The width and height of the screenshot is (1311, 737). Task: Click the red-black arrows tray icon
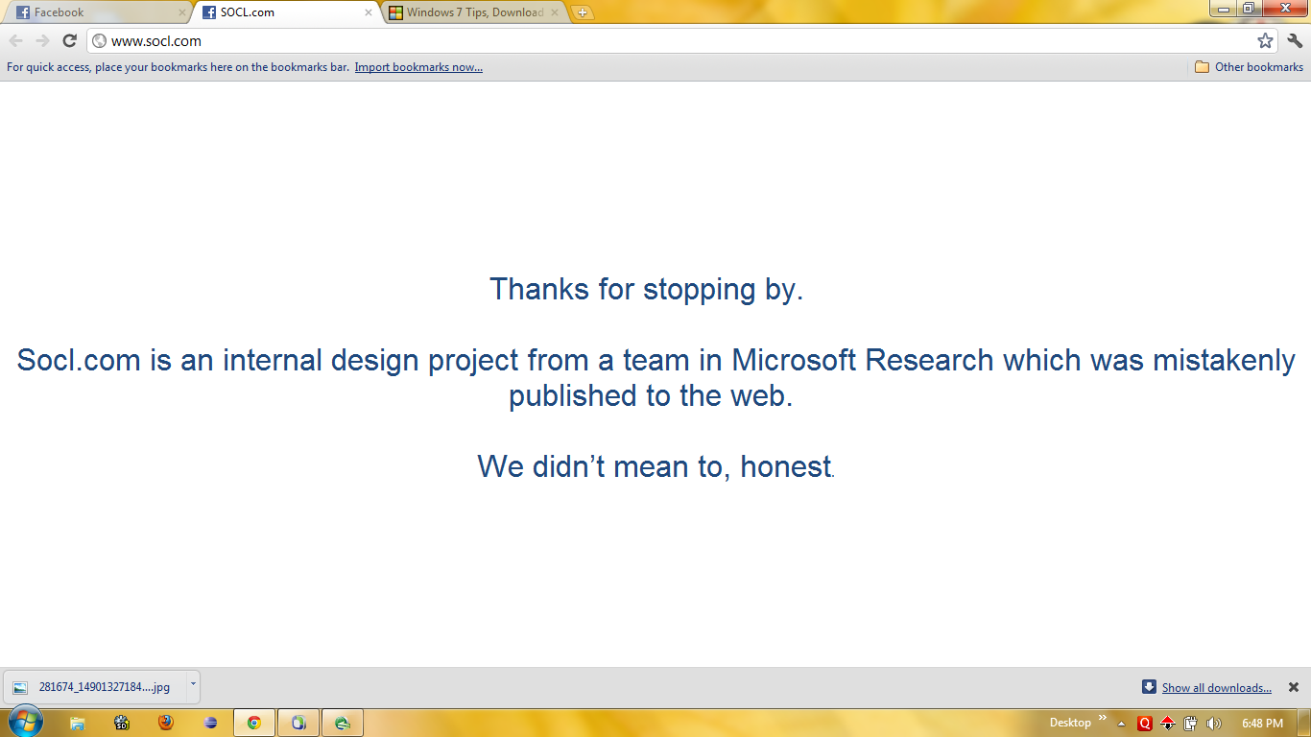(x=1167, y=724)
